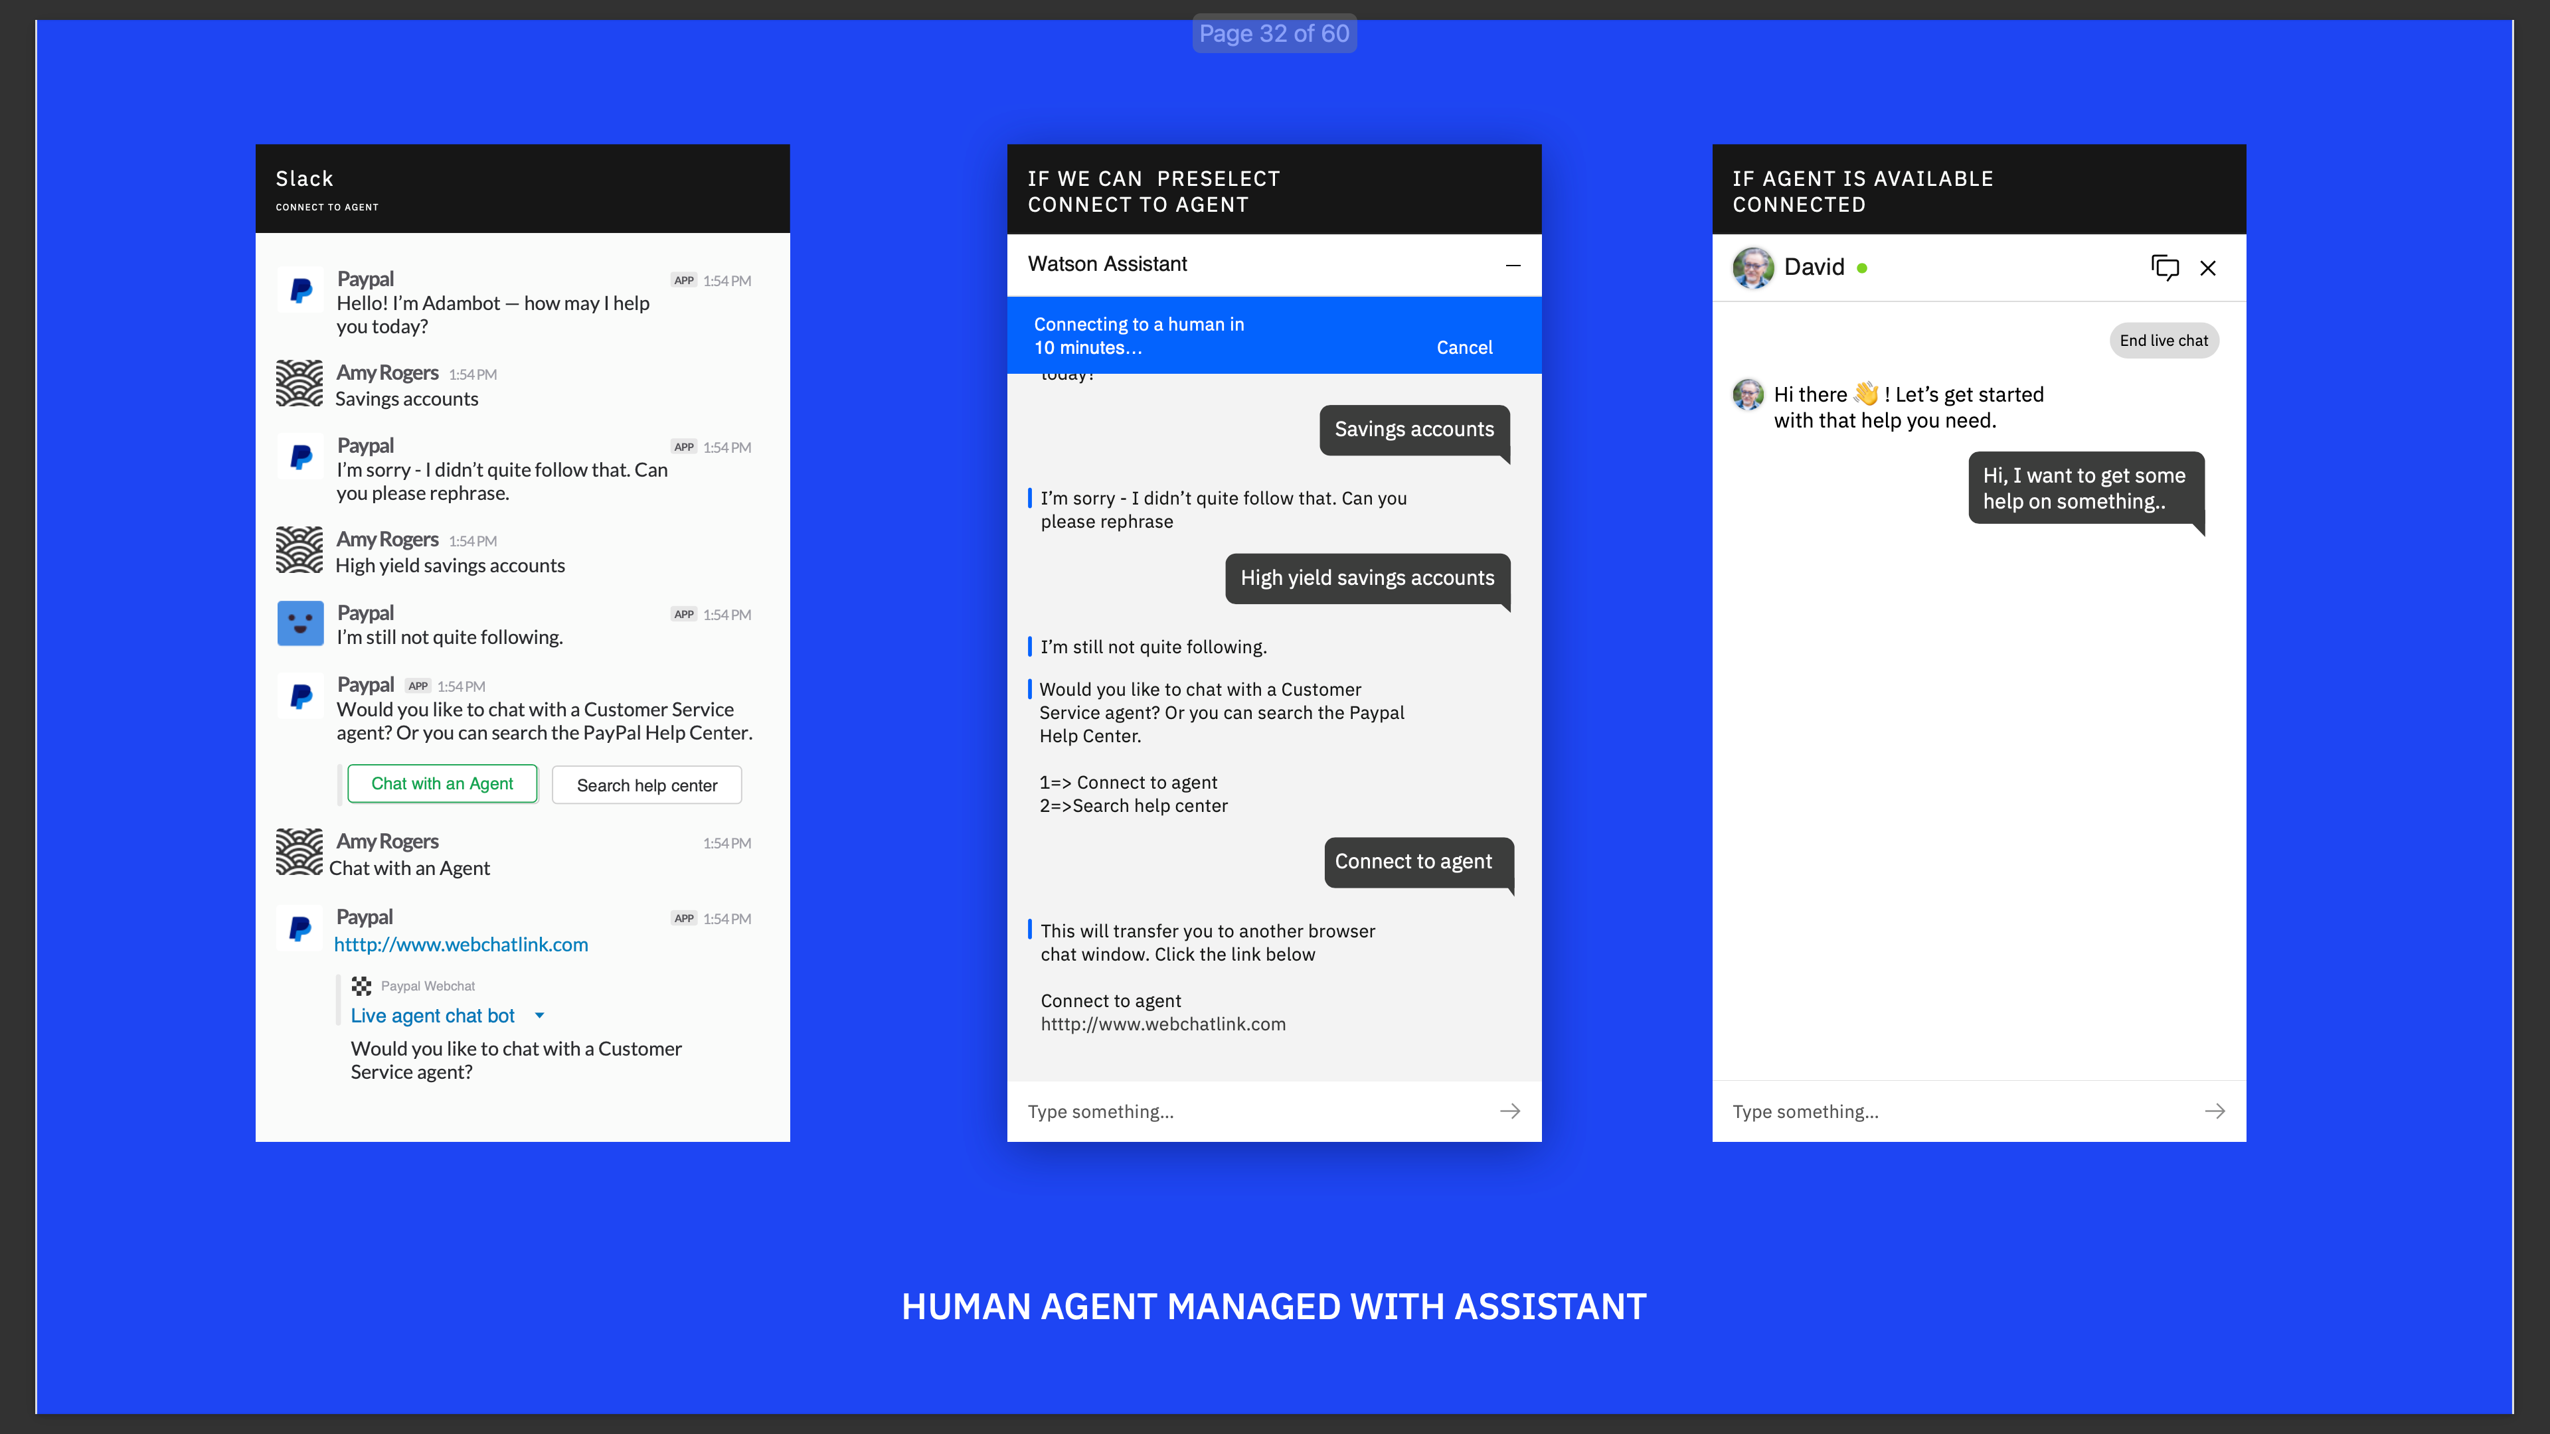Click the Page 32 of 60 indicator
Screen dimensions: 2550x1434
click(x=1274, y=34)
